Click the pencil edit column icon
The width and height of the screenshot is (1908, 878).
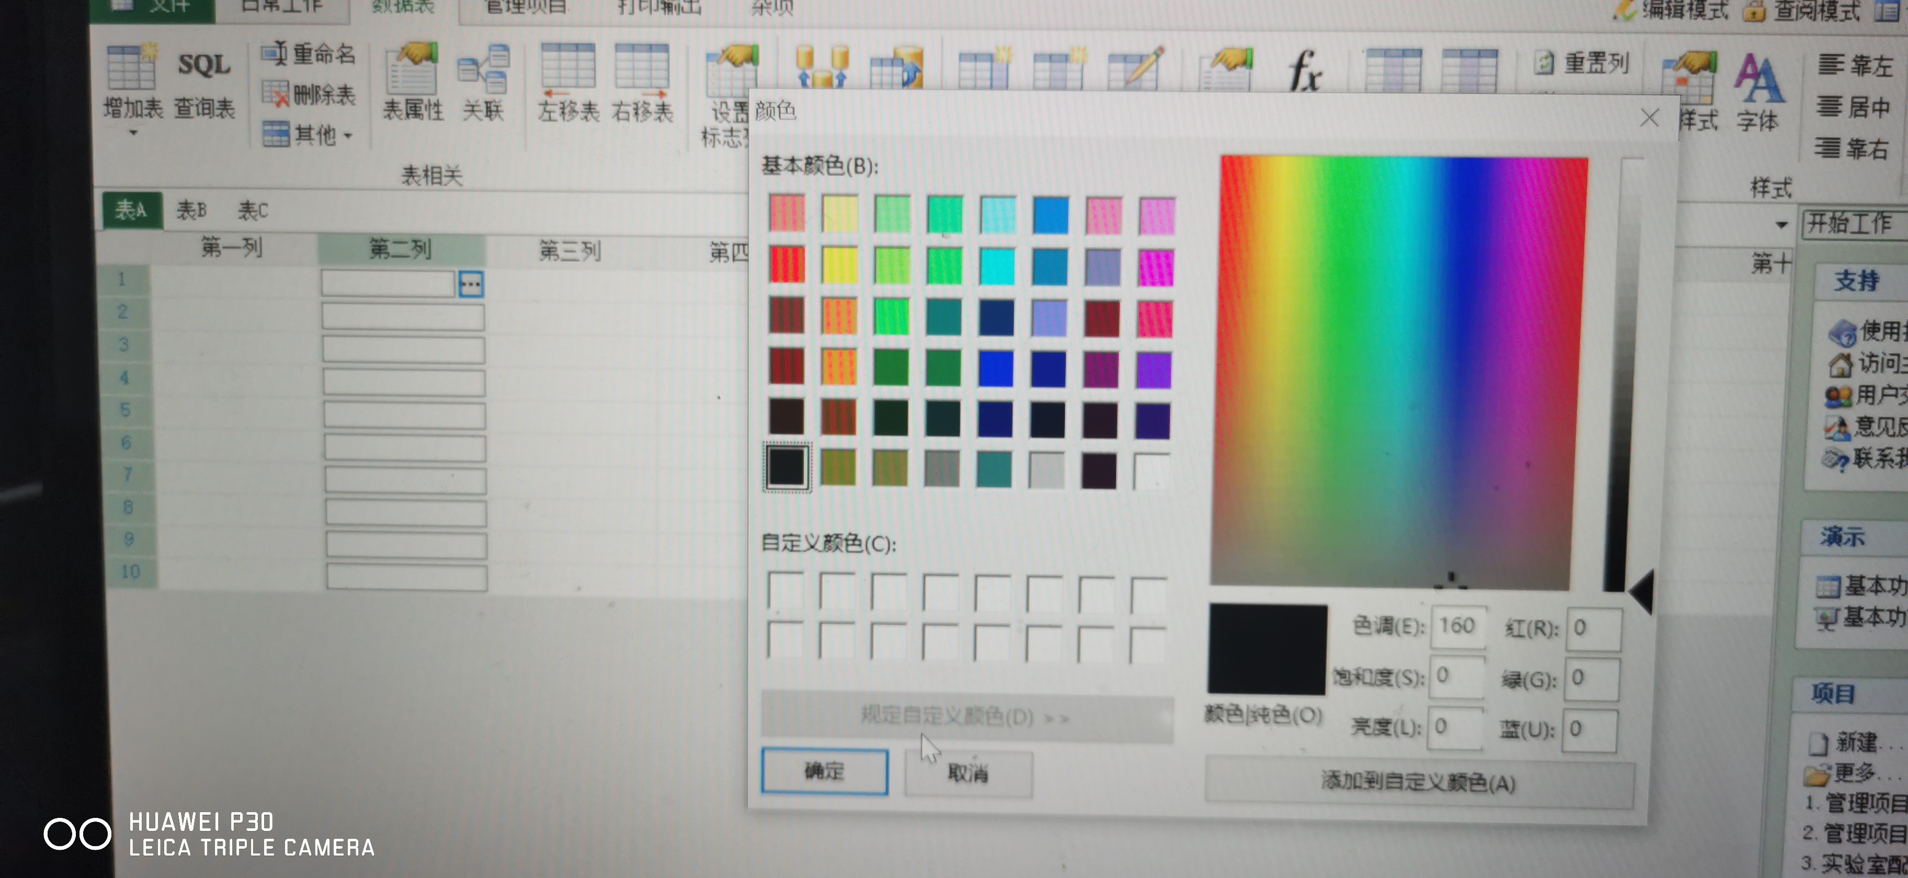[1135, 68]
